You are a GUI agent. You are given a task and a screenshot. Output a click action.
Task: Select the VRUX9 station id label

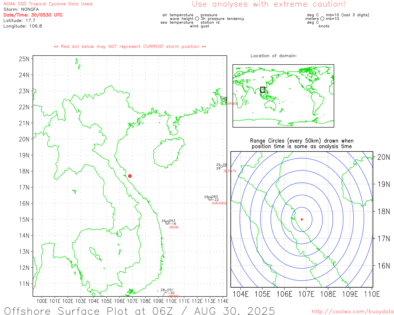coord(233,104)
